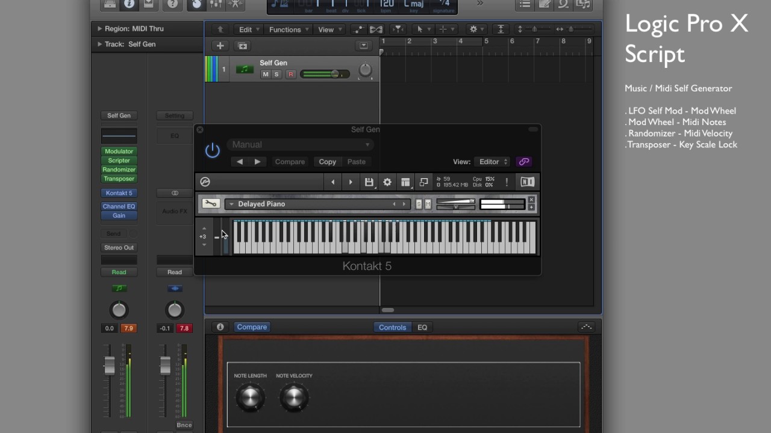Image resolution: width=771 pixels, height=433 pixels.
Task: Click the tracks area horizontal scrollbar
Action: pos(388,310)
